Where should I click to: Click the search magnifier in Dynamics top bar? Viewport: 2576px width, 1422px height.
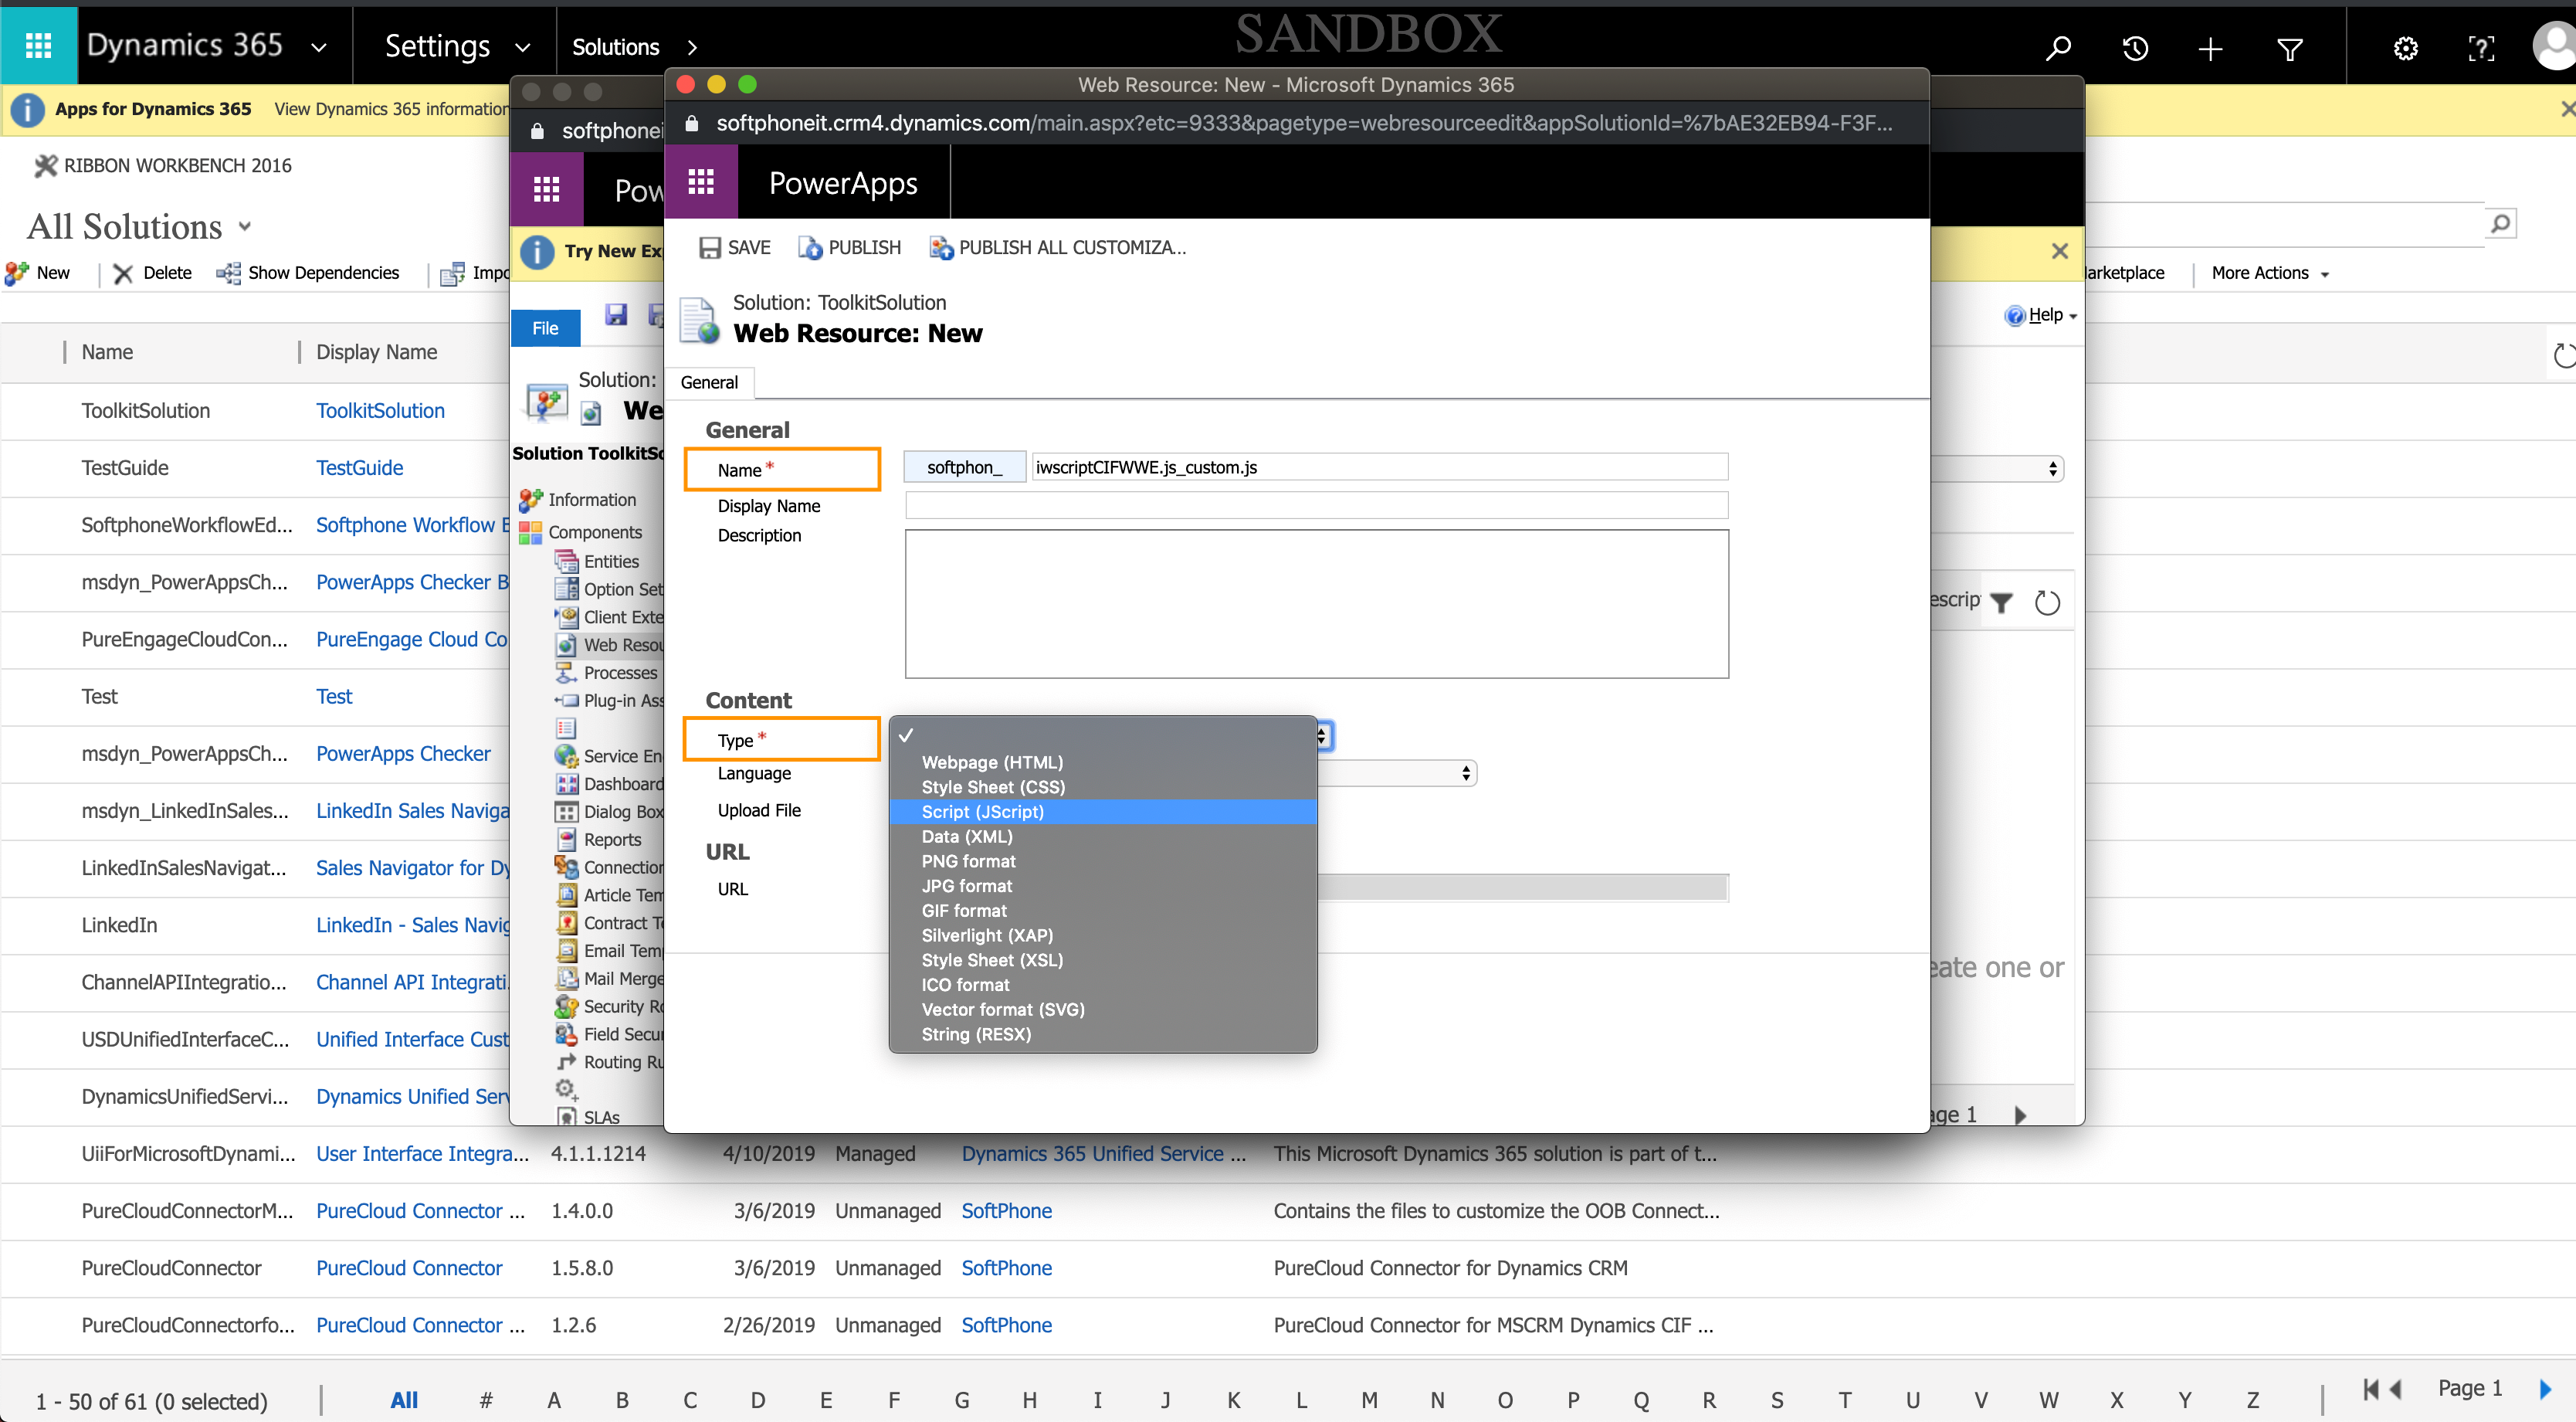tap(2058, 47)
